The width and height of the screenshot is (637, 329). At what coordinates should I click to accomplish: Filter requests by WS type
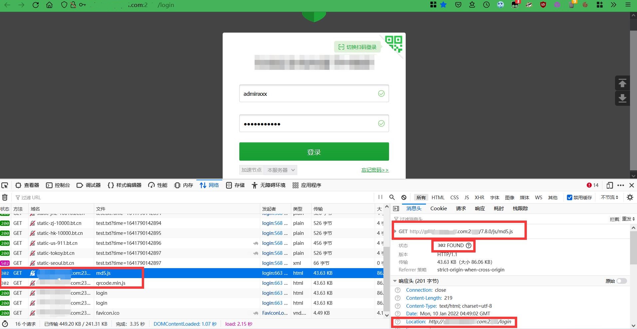click(538, 197)
